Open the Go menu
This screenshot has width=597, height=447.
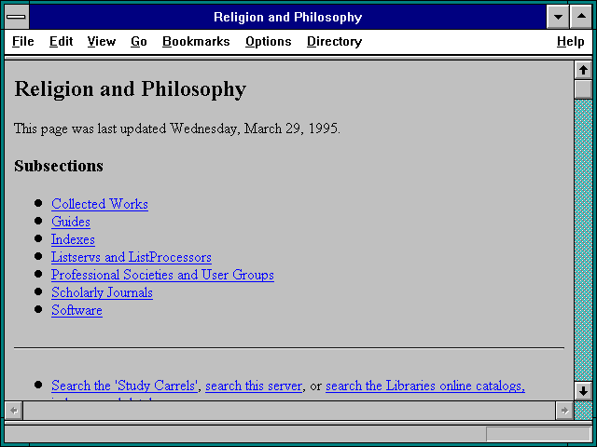tap(139, 41)
